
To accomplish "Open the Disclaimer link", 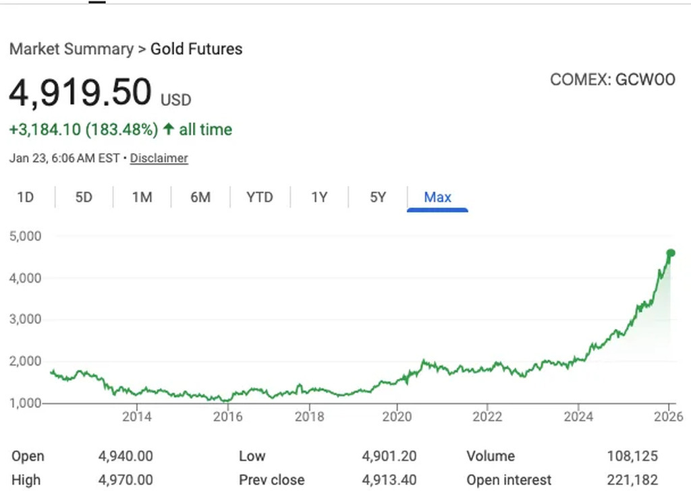I will pos(159,158).
